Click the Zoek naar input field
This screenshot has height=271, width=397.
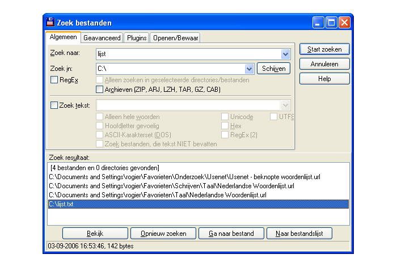click(x=188, y=54)
